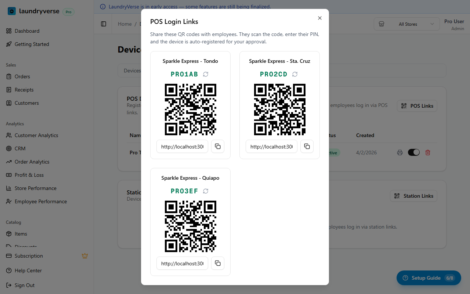Delete the device with the red trash icon

click(428, 153)
